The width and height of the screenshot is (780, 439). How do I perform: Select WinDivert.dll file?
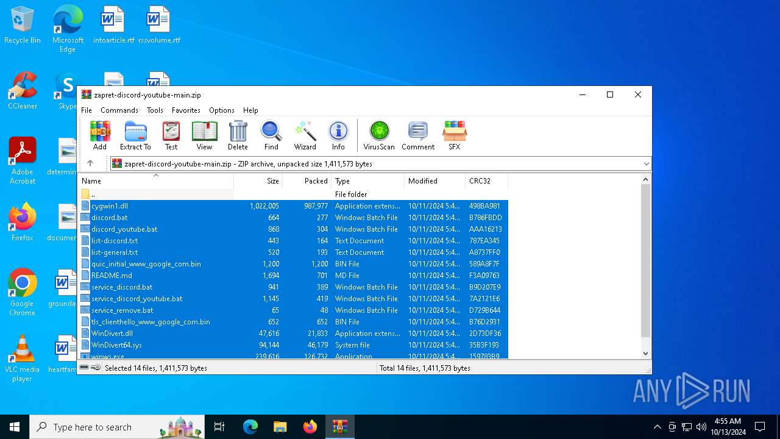pos(292,334)
